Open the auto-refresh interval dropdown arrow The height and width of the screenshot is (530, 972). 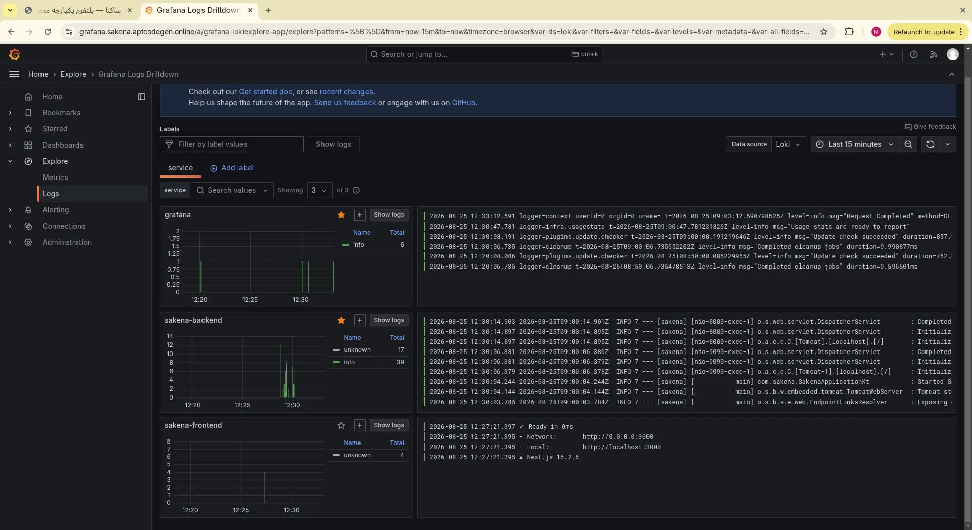point(947,144)
